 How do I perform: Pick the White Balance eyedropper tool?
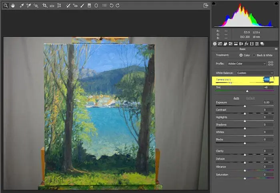(22, 6)
